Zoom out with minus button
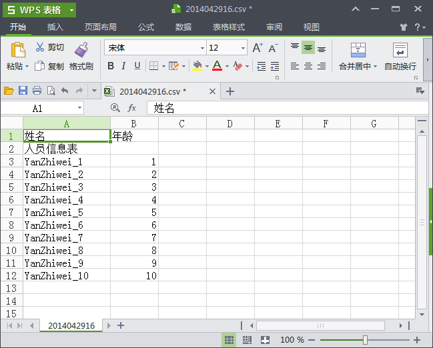 [x=312, y=340]
